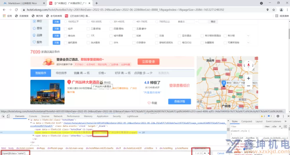The width and height of the screenshot is (290, 155).
Task: Toggle DevTools device toolbar icon
Action: pos(8,116)
